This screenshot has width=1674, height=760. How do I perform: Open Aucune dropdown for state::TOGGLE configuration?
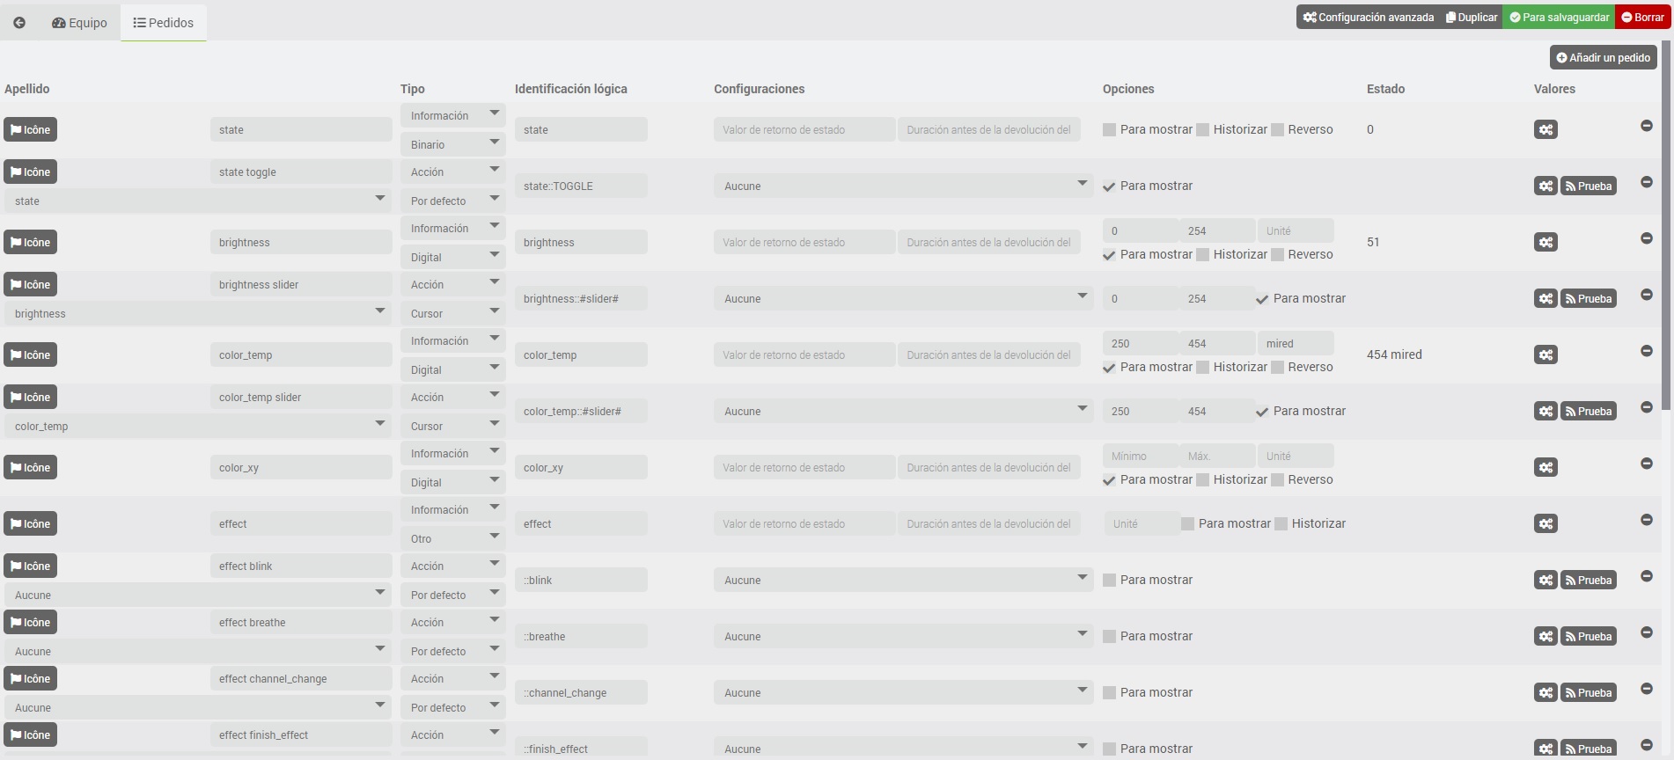[x=903, y=186]
